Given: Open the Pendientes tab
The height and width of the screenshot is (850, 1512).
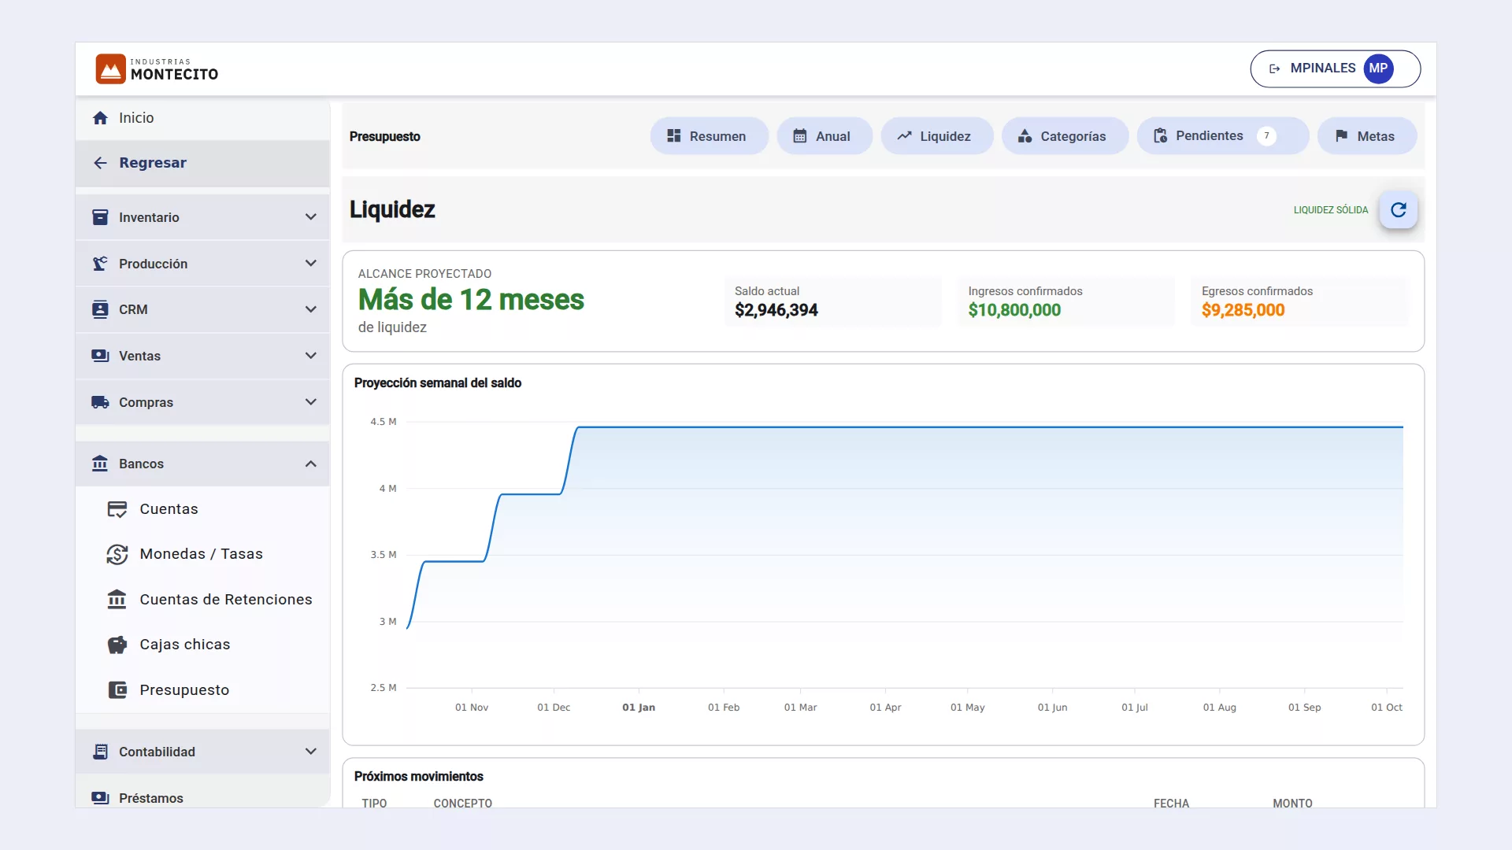Looking at the screenshot, I should (1222, 136).
